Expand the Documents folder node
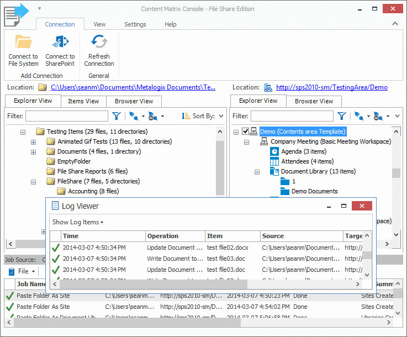This screenshot has height=337, width=407. (33, 152)
